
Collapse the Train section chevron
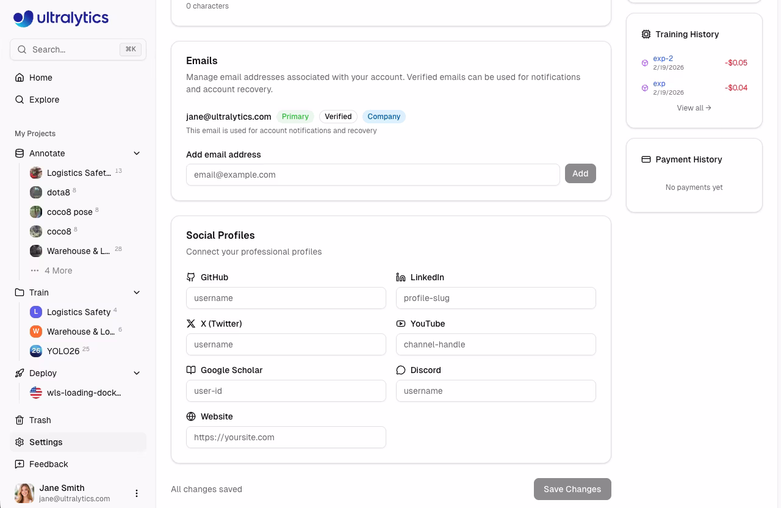[x=137, y=292]
